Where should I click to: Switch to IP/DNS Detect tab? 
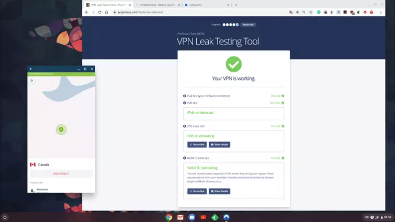click(157, 5)
